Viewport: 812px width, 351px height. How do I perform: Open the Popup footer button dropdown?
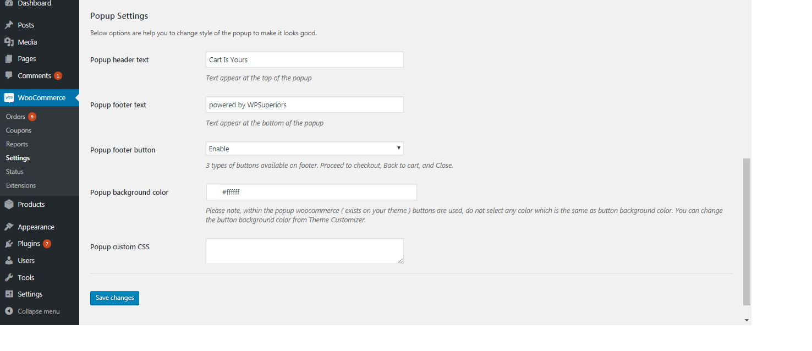pos(304,149)
